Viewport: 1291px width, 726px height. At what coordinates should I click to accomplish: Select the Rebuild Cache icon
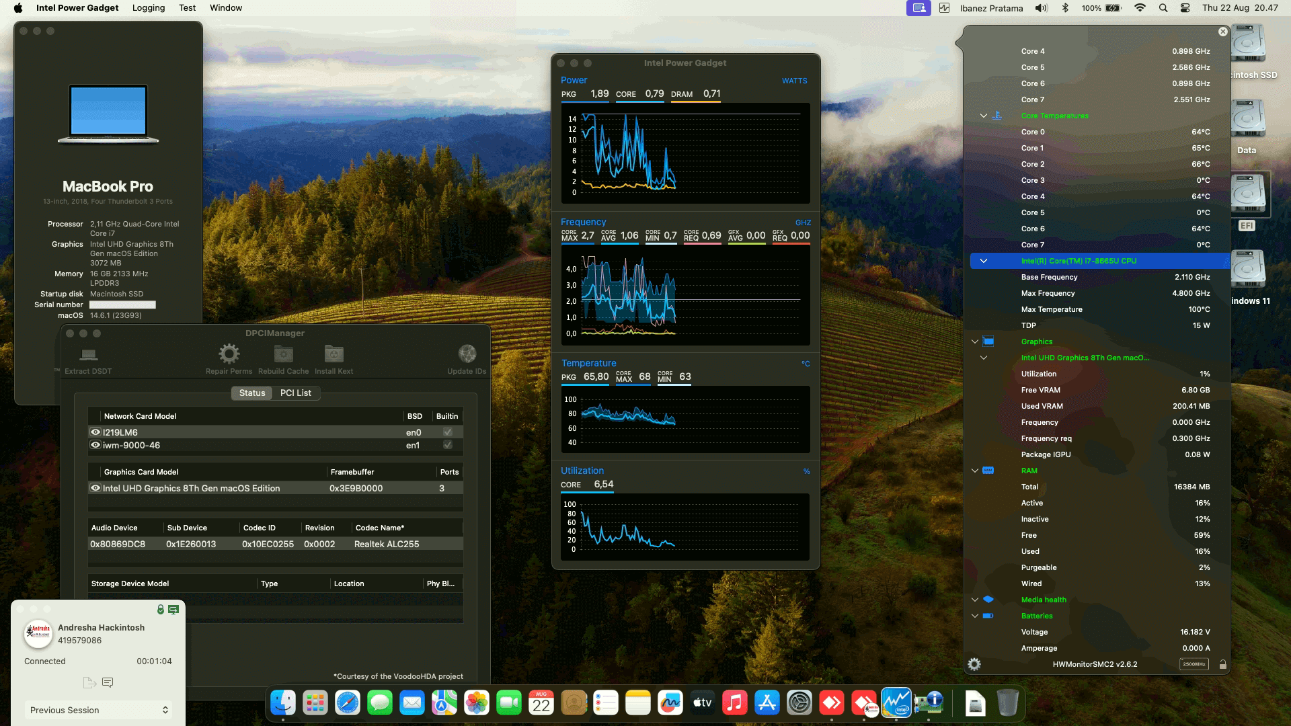pyautogui.click(x=283, y=354)
